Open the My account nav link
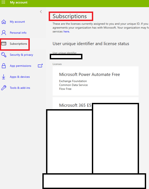 click(x=17, y=22)
